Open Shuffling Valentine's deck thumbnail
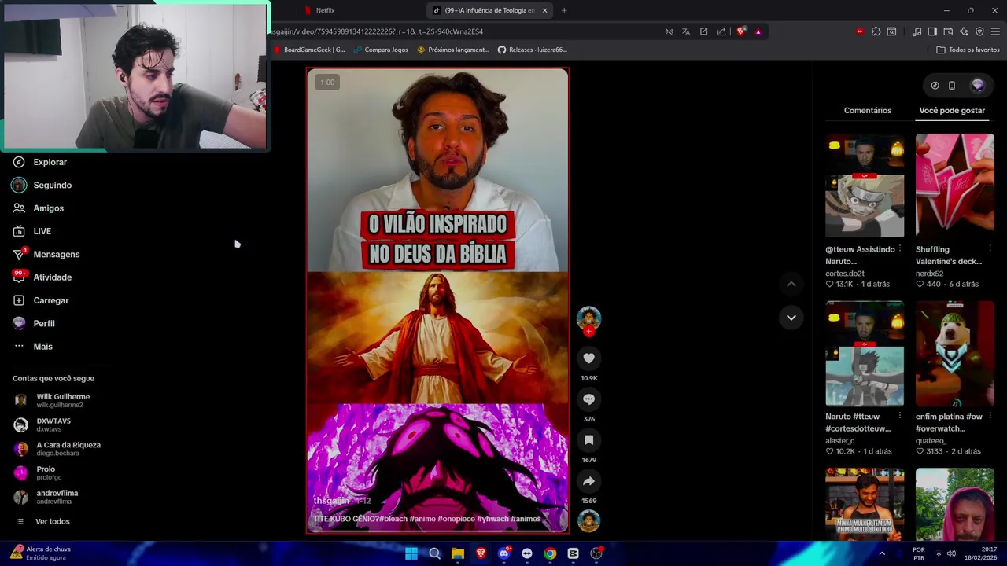 pyautogui.click(x=954, y=186)
